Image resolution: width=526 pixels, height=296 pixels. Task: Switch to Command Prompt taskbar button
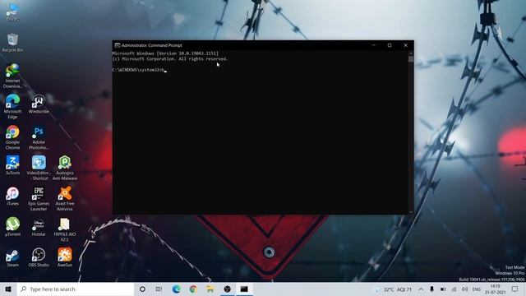coord(244,289)
